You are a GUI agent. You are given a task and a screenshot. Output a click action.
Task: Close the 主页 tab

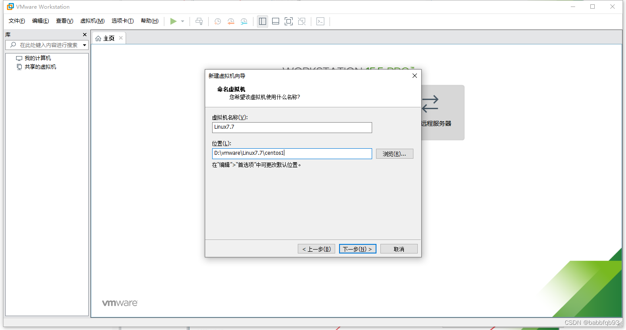click(121, 38)
